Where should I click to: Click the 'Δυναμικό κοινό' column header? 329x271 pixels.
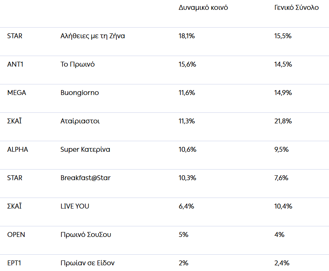click(203, 8)
